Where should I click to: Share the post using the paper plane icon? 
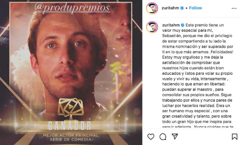tap(175, 137)
